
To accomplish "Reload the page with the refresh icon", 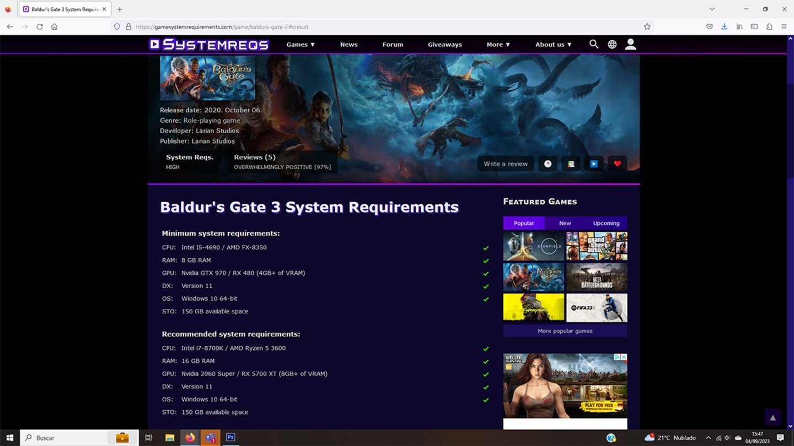I will point(39,26).
